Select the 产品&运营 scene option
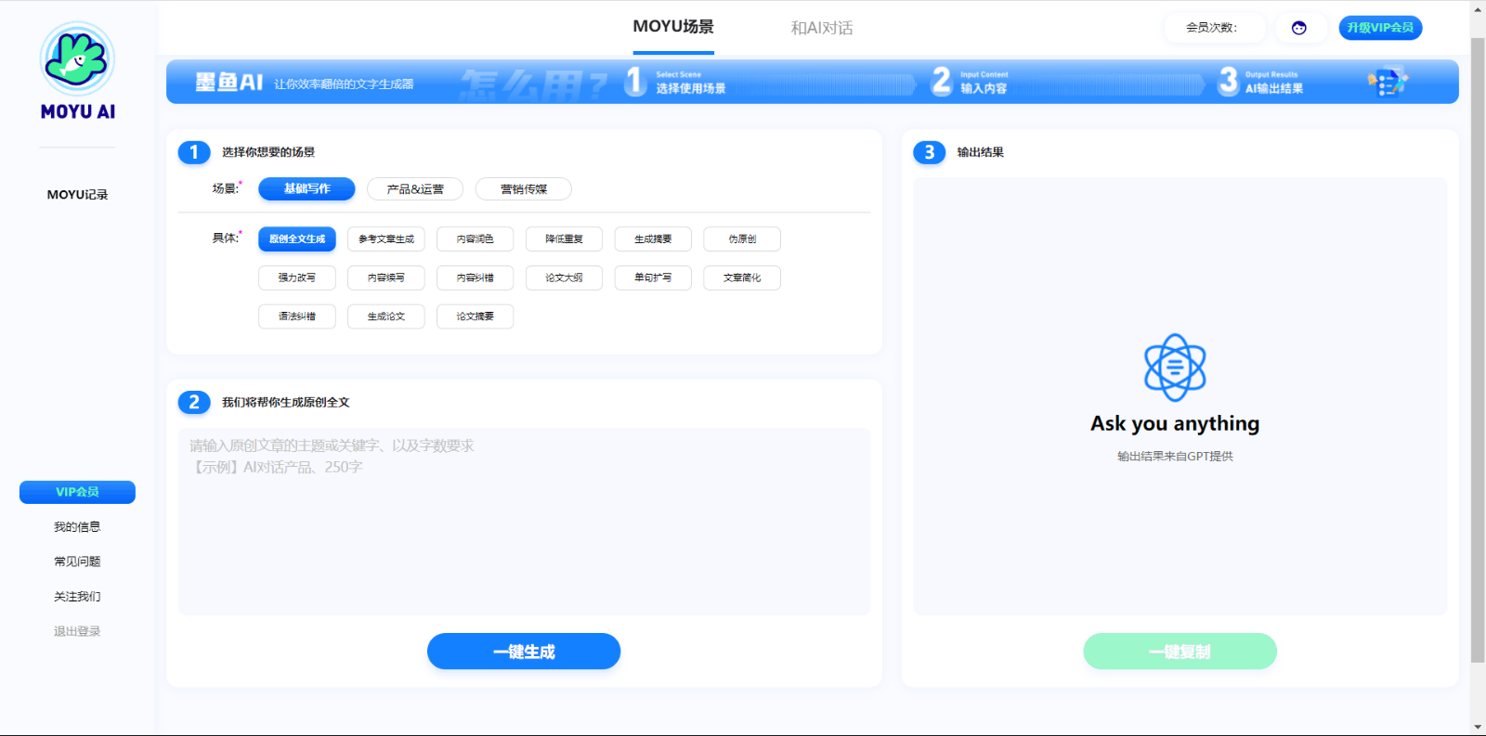Image resolution: width=1486 pixels, height=736 pixels. point(415,189)
